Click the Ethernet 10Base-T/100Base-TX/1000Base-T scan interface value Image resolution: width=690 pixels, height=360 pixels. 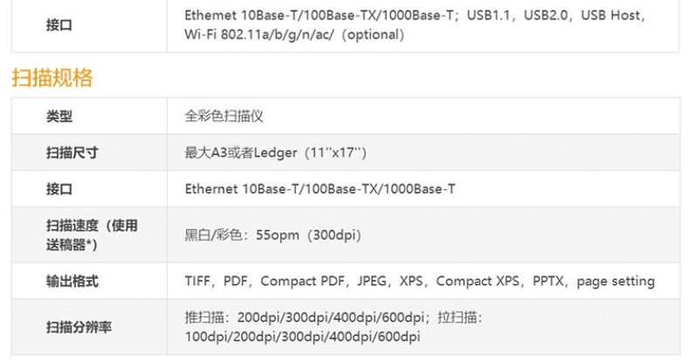tap(320, 189)
